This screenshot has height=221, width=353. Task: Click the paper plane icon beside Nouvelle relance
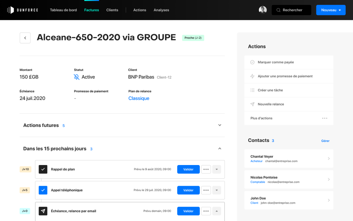[x=252, y=104]
